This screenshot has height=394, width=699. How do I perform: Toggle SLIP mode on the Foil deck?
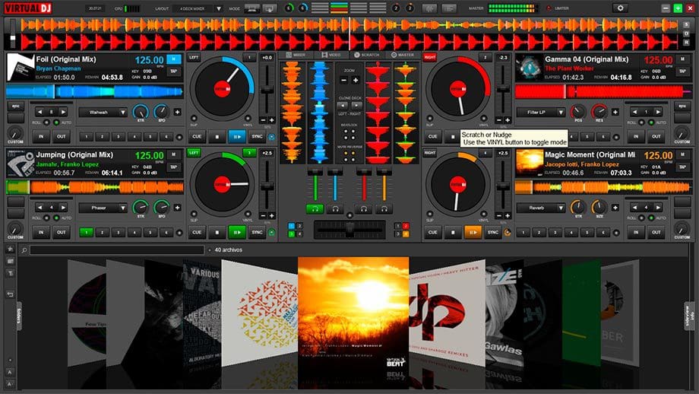(x=194, y=119)
